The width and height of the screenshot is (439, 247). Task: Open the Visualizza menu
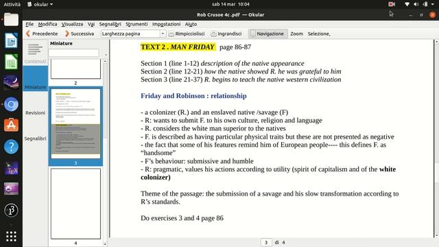pos(72,24)
